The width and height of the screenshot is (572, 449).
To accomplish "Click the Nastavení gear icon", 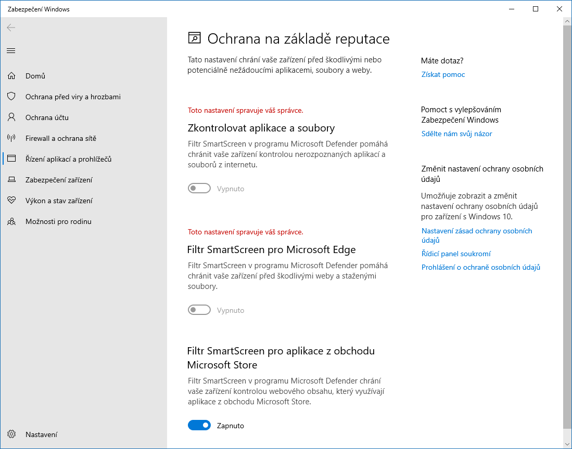I will pyautogui.click(x=11, y=434).
